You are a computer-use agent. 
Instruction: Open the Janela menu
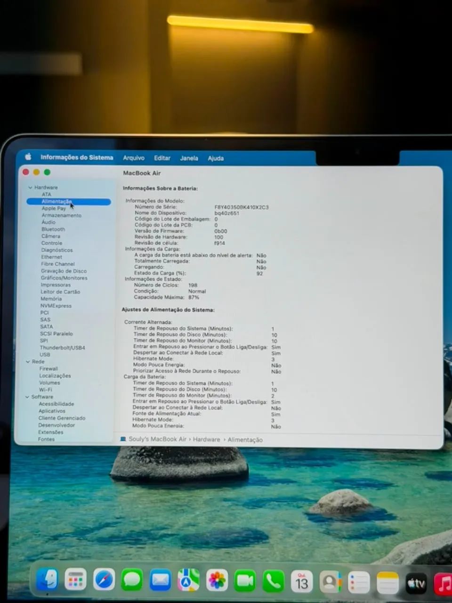click(x=189, y=158)
